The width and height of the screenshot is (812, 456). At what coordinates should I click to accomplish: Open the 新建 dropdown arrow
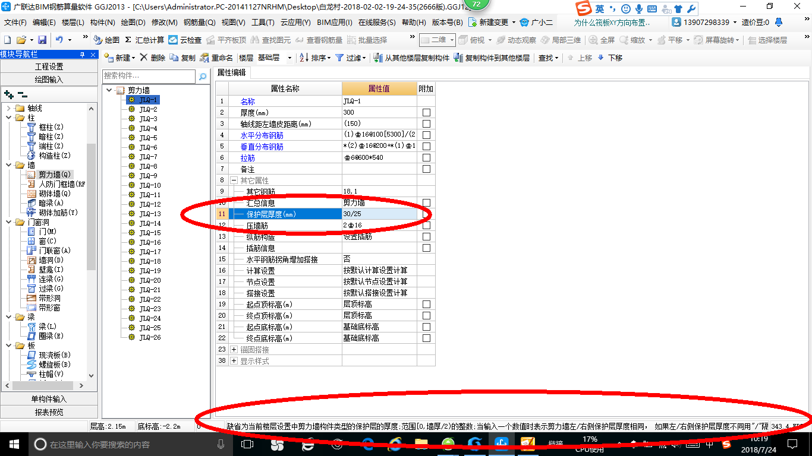pos(134,58)
